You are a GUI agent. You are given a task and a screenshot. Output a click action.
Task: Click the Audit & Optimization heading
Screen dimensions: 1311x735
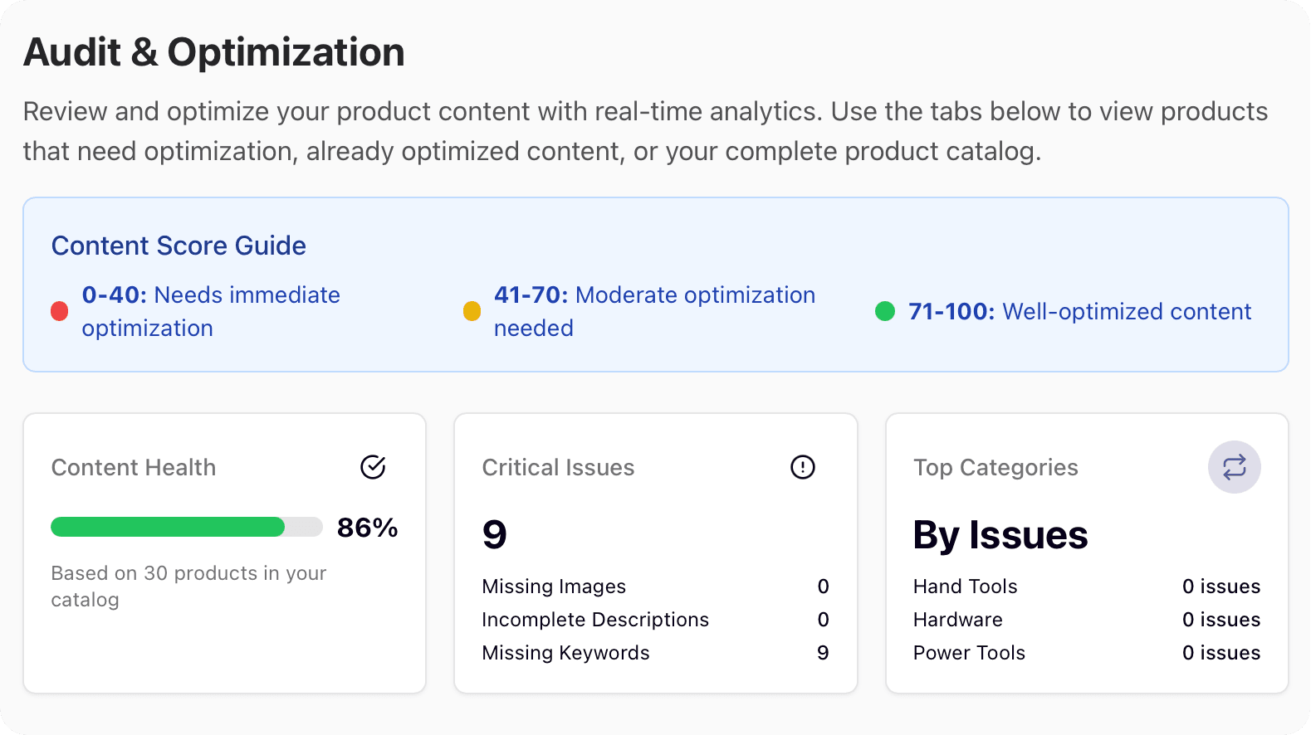click(214, 52)
